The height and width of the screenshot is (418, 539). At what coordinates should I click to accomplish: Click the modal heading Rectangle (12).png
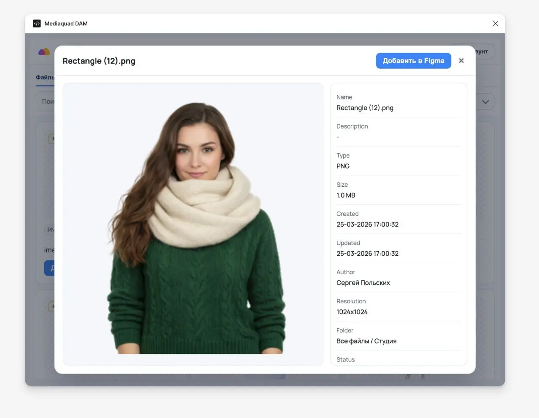(x=99, y=61)
